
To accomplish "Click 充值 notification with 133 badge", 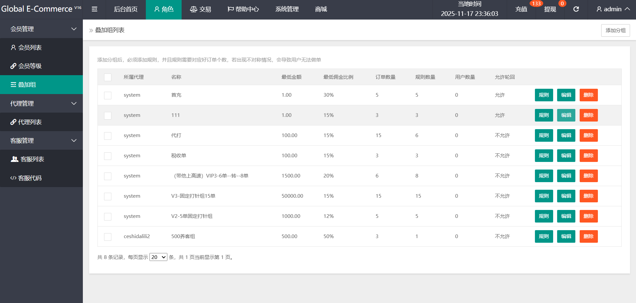I will (x=521, y=9).
